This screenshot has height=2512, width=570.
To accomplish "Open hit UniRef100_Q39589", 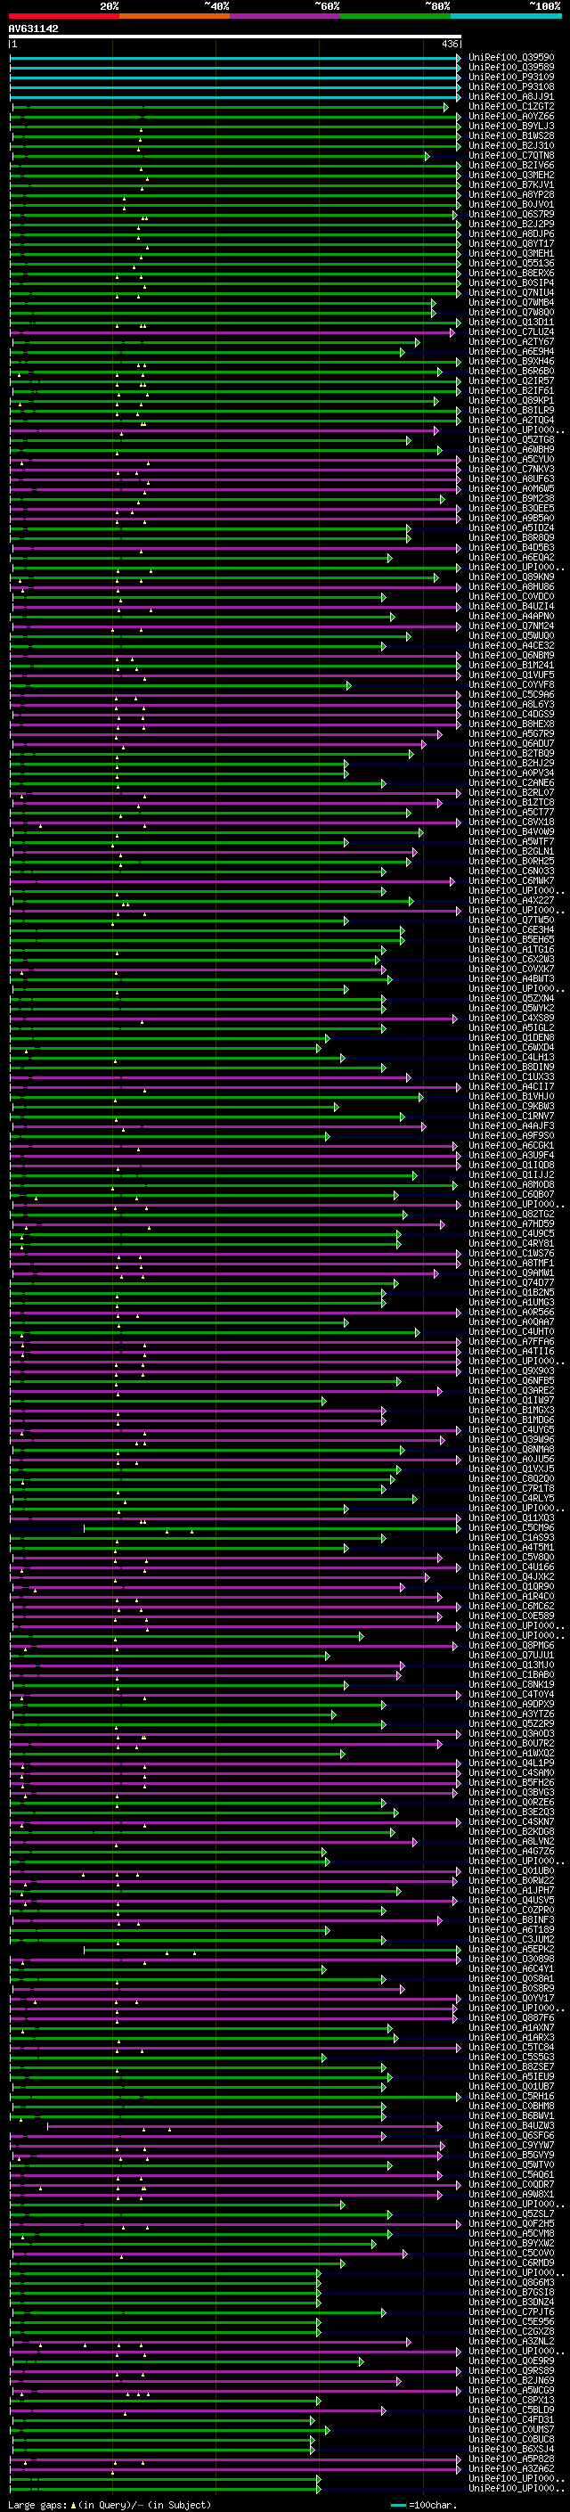I will coord(511,68).
